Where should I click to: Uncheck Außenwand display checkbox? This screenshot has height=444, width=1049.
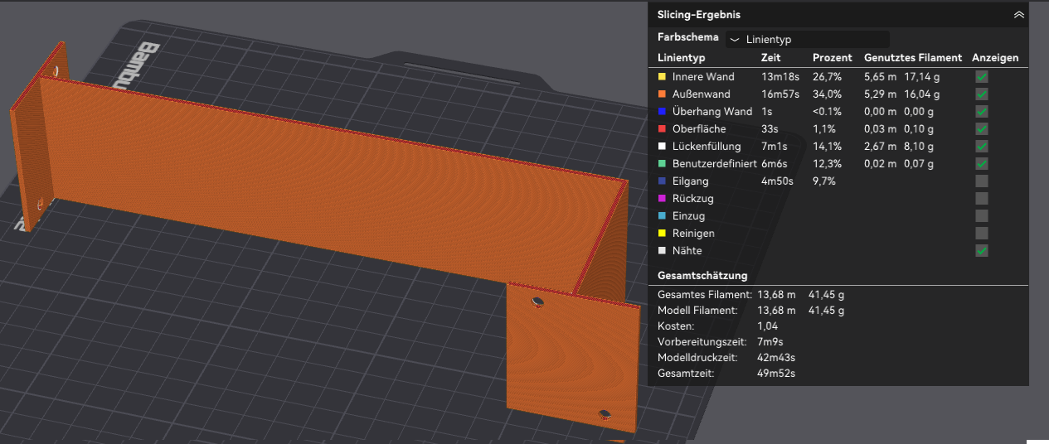[x=982, y=94]
